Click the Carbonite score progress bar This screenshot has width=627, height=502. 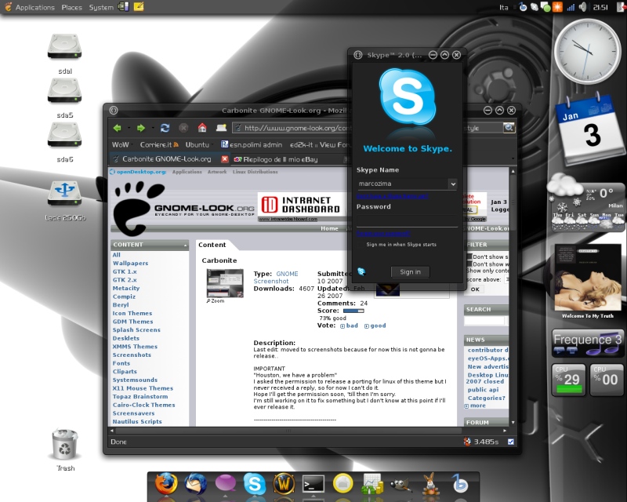(x=353, y=311)
